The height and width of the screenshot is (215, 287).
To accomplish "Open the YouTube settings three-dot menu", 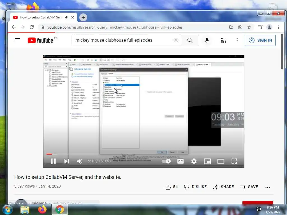I will pyautogui.click(x=237, y=40).
